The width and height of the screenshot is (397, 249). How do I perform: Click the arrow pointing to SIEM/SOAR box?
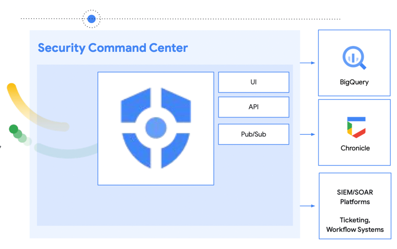(308, 206)
